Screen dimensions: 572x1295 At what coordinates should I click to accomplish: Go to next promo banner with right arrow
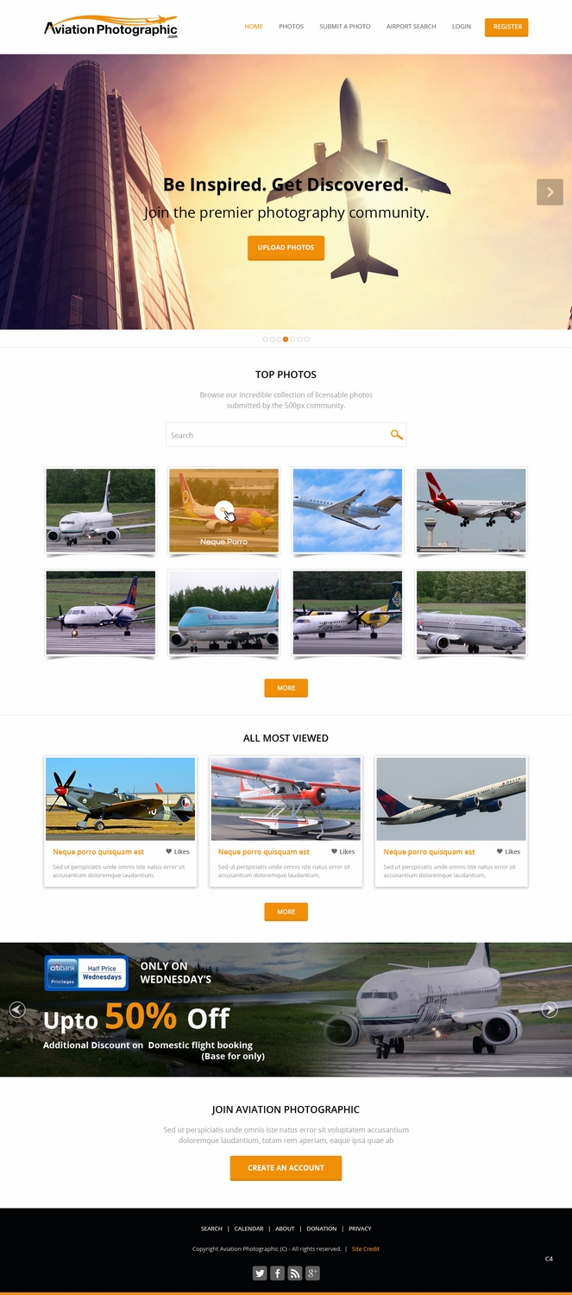click(550, 1009)
